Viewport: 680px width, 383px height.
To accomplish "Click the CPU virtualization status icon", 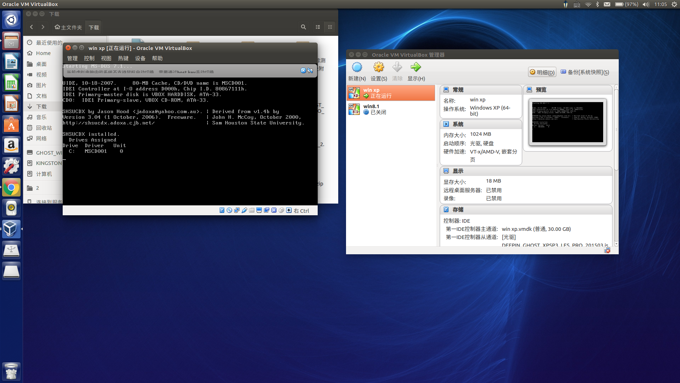I will (x=274, y=210).
